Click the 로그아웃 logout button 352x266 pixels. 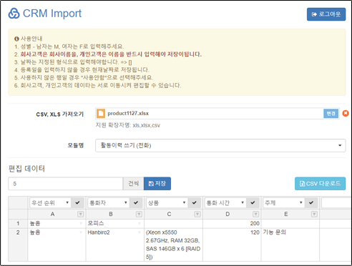(x=326, y=14)
